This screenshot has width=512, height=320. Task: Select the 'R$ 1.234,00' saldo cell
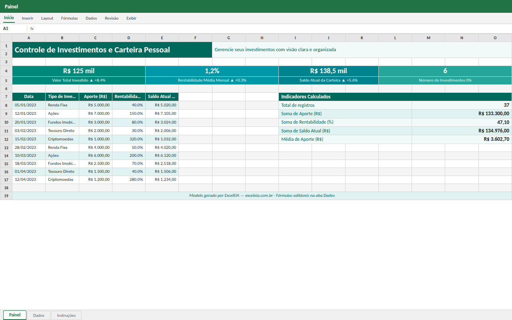(162, 180)
